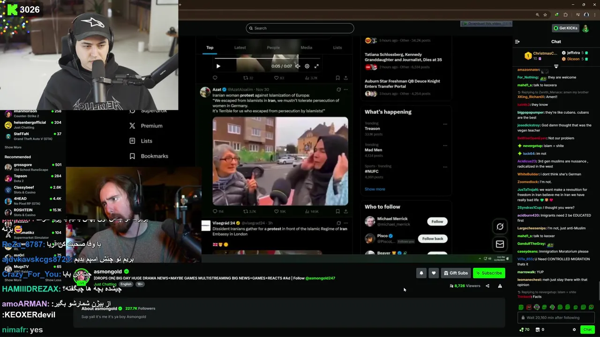
Task: Open Topson recommended channel
Action: tap(33, 178)
